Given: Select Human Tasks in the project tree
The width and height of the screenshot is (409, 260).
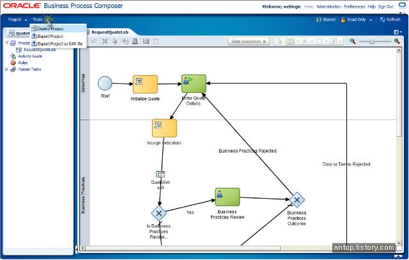Looking at the screenshot, I should pyautogui.click(x=29, y=70).
